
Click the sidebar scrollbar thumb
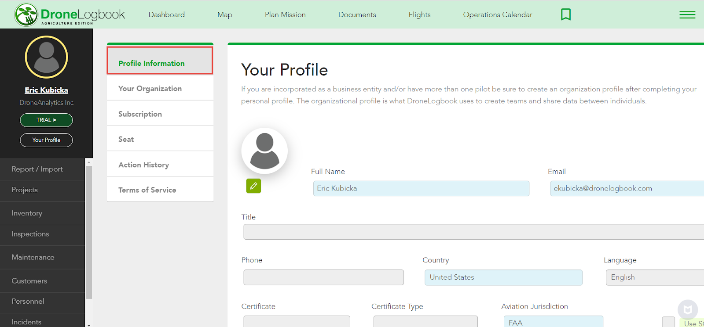[89, 232]
